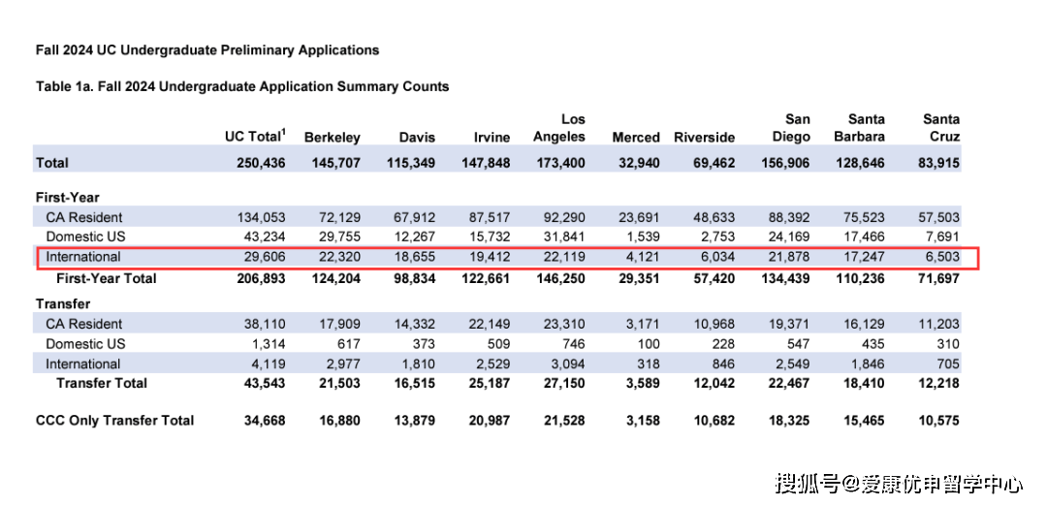
Task: Click Berkeley International value 22,320
Action: (340, 256)
